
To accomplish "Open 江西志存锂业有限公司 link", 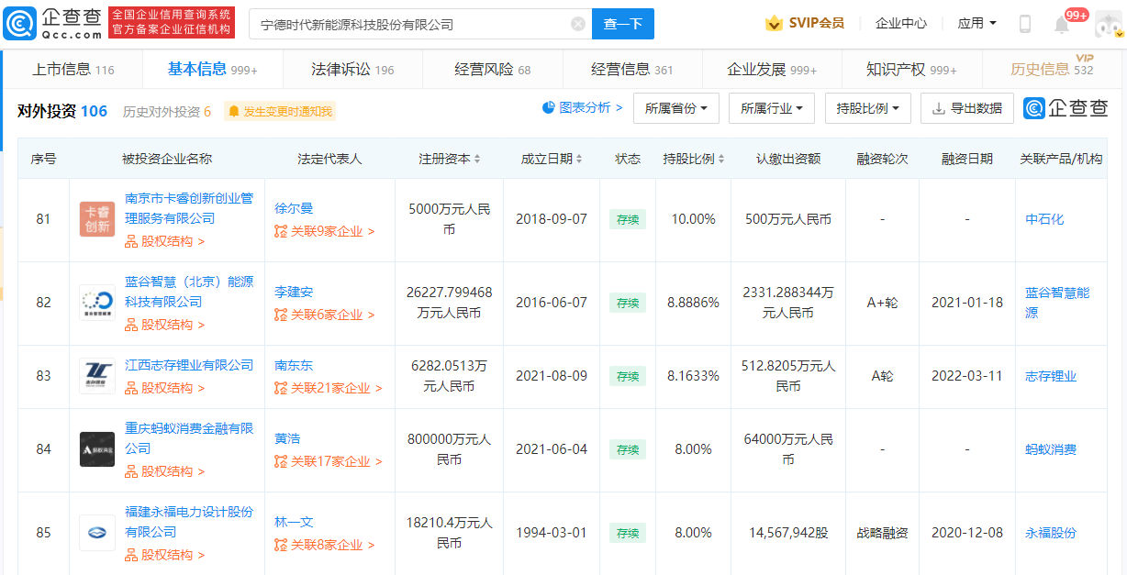I will point(189,365).
